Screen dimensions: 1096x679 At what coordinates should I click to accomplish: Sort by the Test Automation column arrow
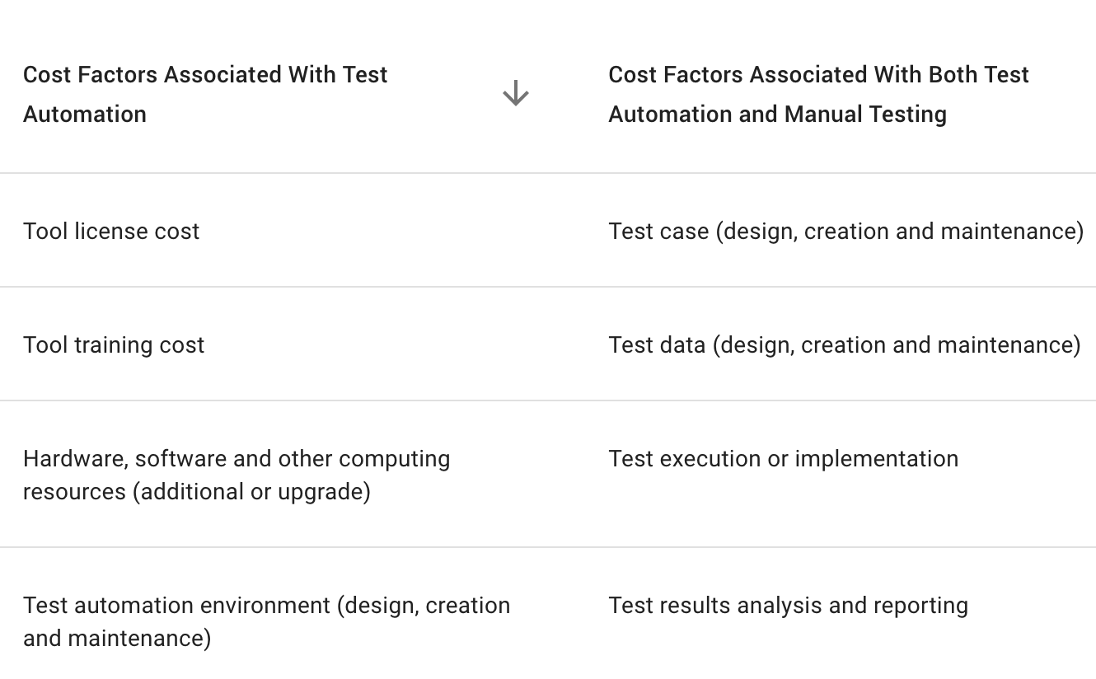(x=515, y=93)
